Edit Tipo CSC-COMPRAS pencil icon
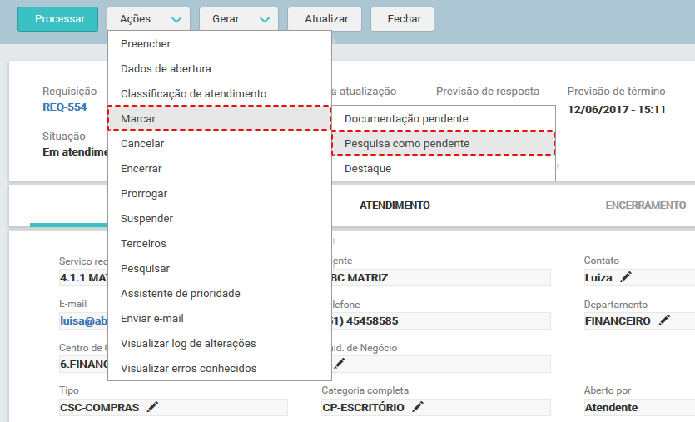The image size is (695, 422). tap(152, 406)
